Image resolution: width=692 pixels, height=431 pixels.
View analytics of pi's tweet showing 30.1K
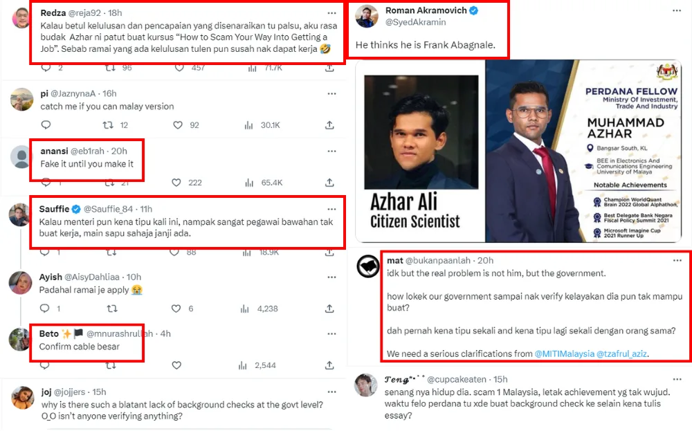coord(249,125)
